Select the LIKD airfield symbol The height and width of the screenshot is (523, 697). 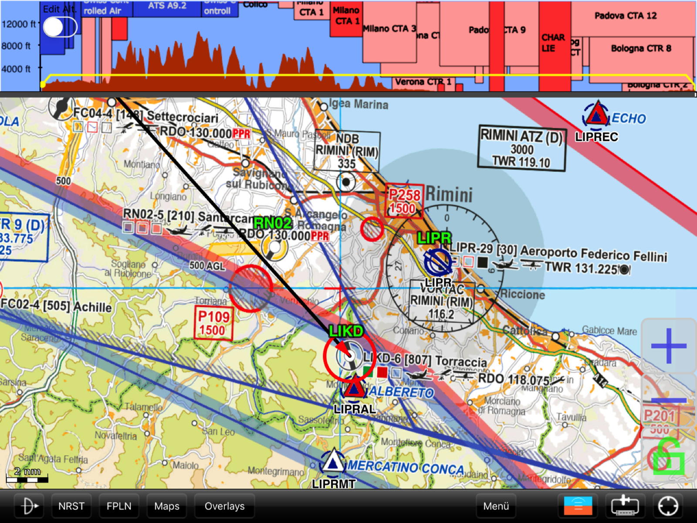(349, 356)
